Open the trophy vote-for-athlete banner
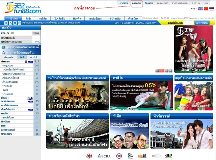The width and height of the screenshot is (216, 160). [77, 92]
